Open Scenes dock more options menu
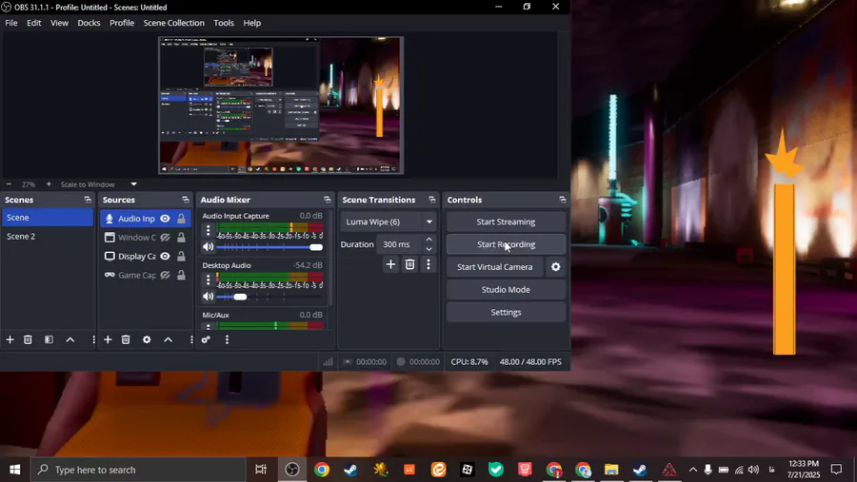This screenshot has width=857, height=482. [x=93, y=339]
